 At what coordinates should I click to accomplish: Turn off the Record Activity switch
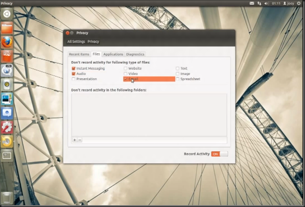(220, 154)
